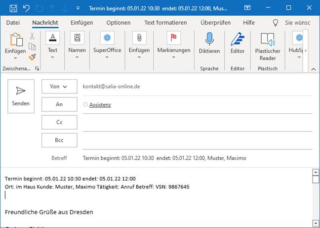Viewport: 320px width, 228px height.
Task: Click the Namen address book icon
Action: tap(77, 38)
